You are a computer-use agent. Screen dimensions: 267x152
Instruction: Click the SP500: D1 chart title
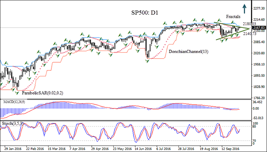[144, 13]
